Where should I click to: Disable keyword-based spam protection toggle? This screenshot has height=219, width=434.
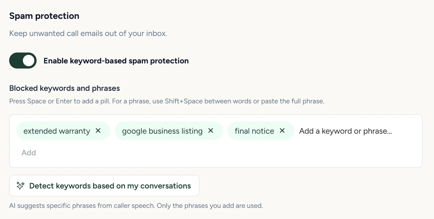pos(23,61)
